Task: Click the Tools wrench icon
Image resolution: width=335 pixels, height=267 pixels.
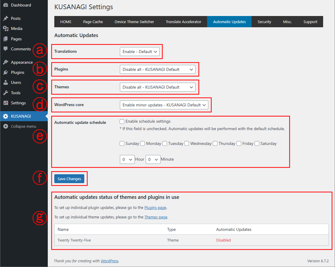Action: click(5, 93)
